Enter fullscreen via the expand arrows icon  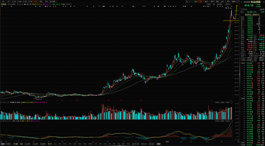(x=238, y=1)
